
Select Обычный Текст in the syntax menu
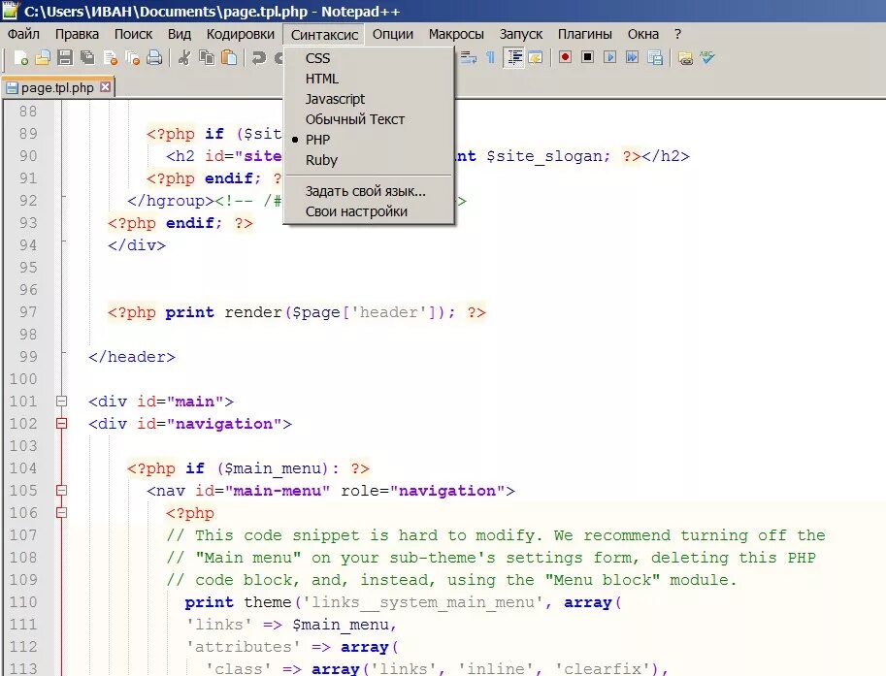click(x=355, y=119)
